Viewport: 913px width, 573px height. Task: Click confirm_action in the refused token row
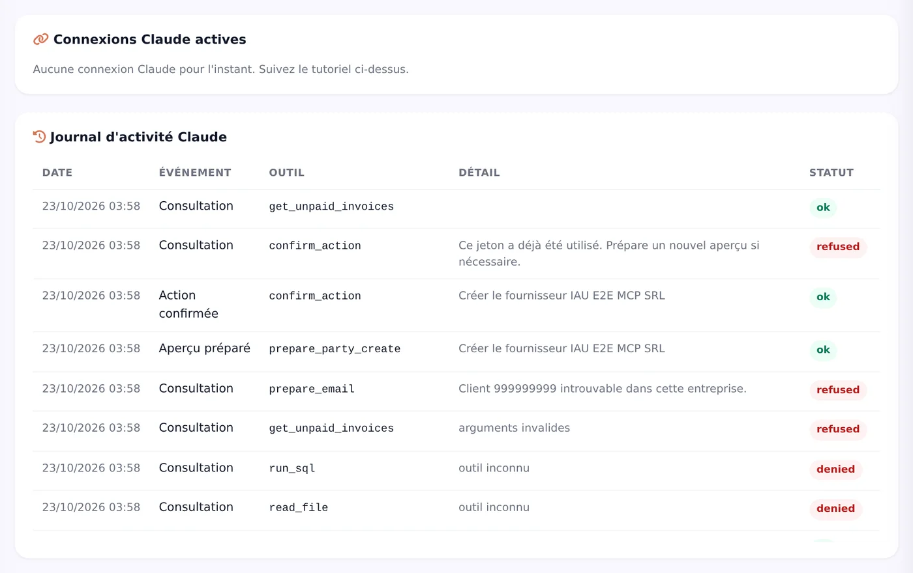tap(315, 245)
